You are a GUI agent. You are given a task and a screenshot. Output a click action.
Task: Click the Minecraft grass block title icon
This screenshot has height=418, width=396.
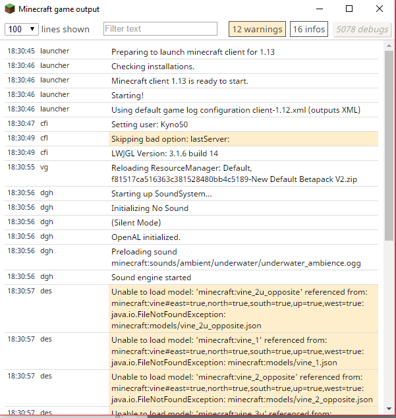click(9, 9)
